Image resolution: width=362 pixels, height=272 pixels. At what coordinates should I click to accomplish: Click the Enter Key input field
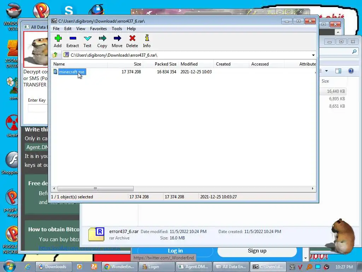[37, 108]
